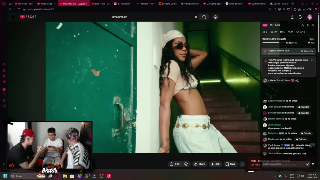Save the video to a playlist

[230, 164]
